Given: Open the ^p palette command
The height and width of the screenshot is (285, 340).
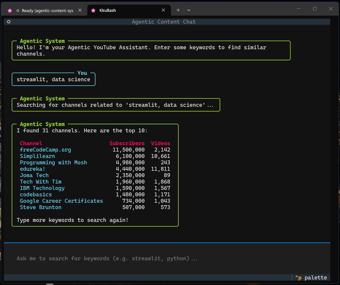Looking at the screenshot, I should (311, 278).
